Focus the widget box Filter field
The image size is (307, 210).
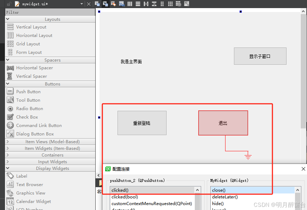pos(50,12)
